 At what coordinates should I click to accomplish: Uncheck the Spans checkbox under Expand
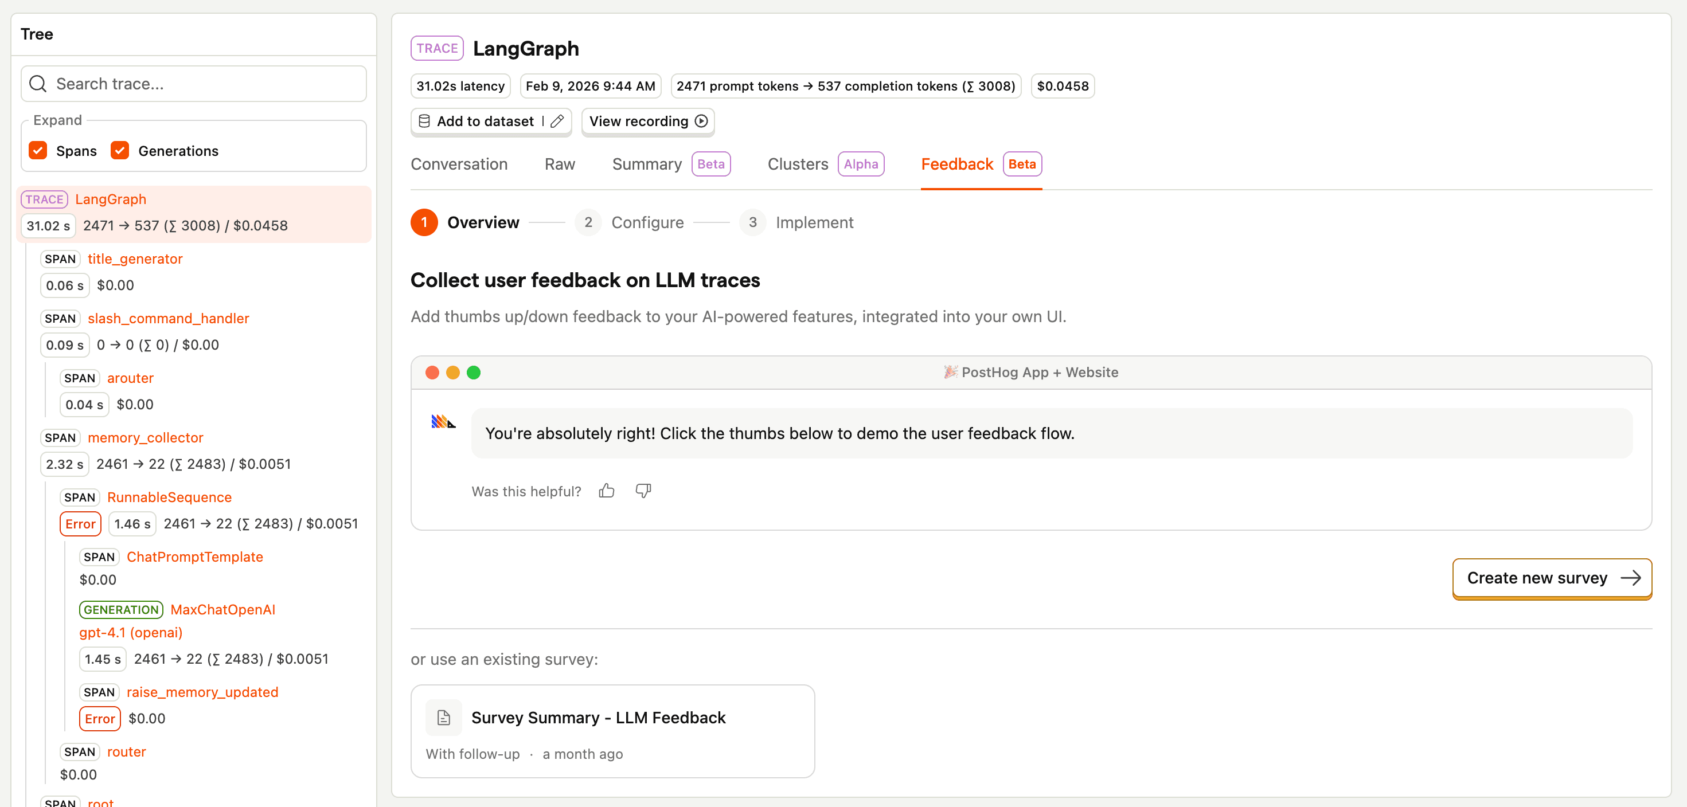pyautogui.click(x=38, y=151)
